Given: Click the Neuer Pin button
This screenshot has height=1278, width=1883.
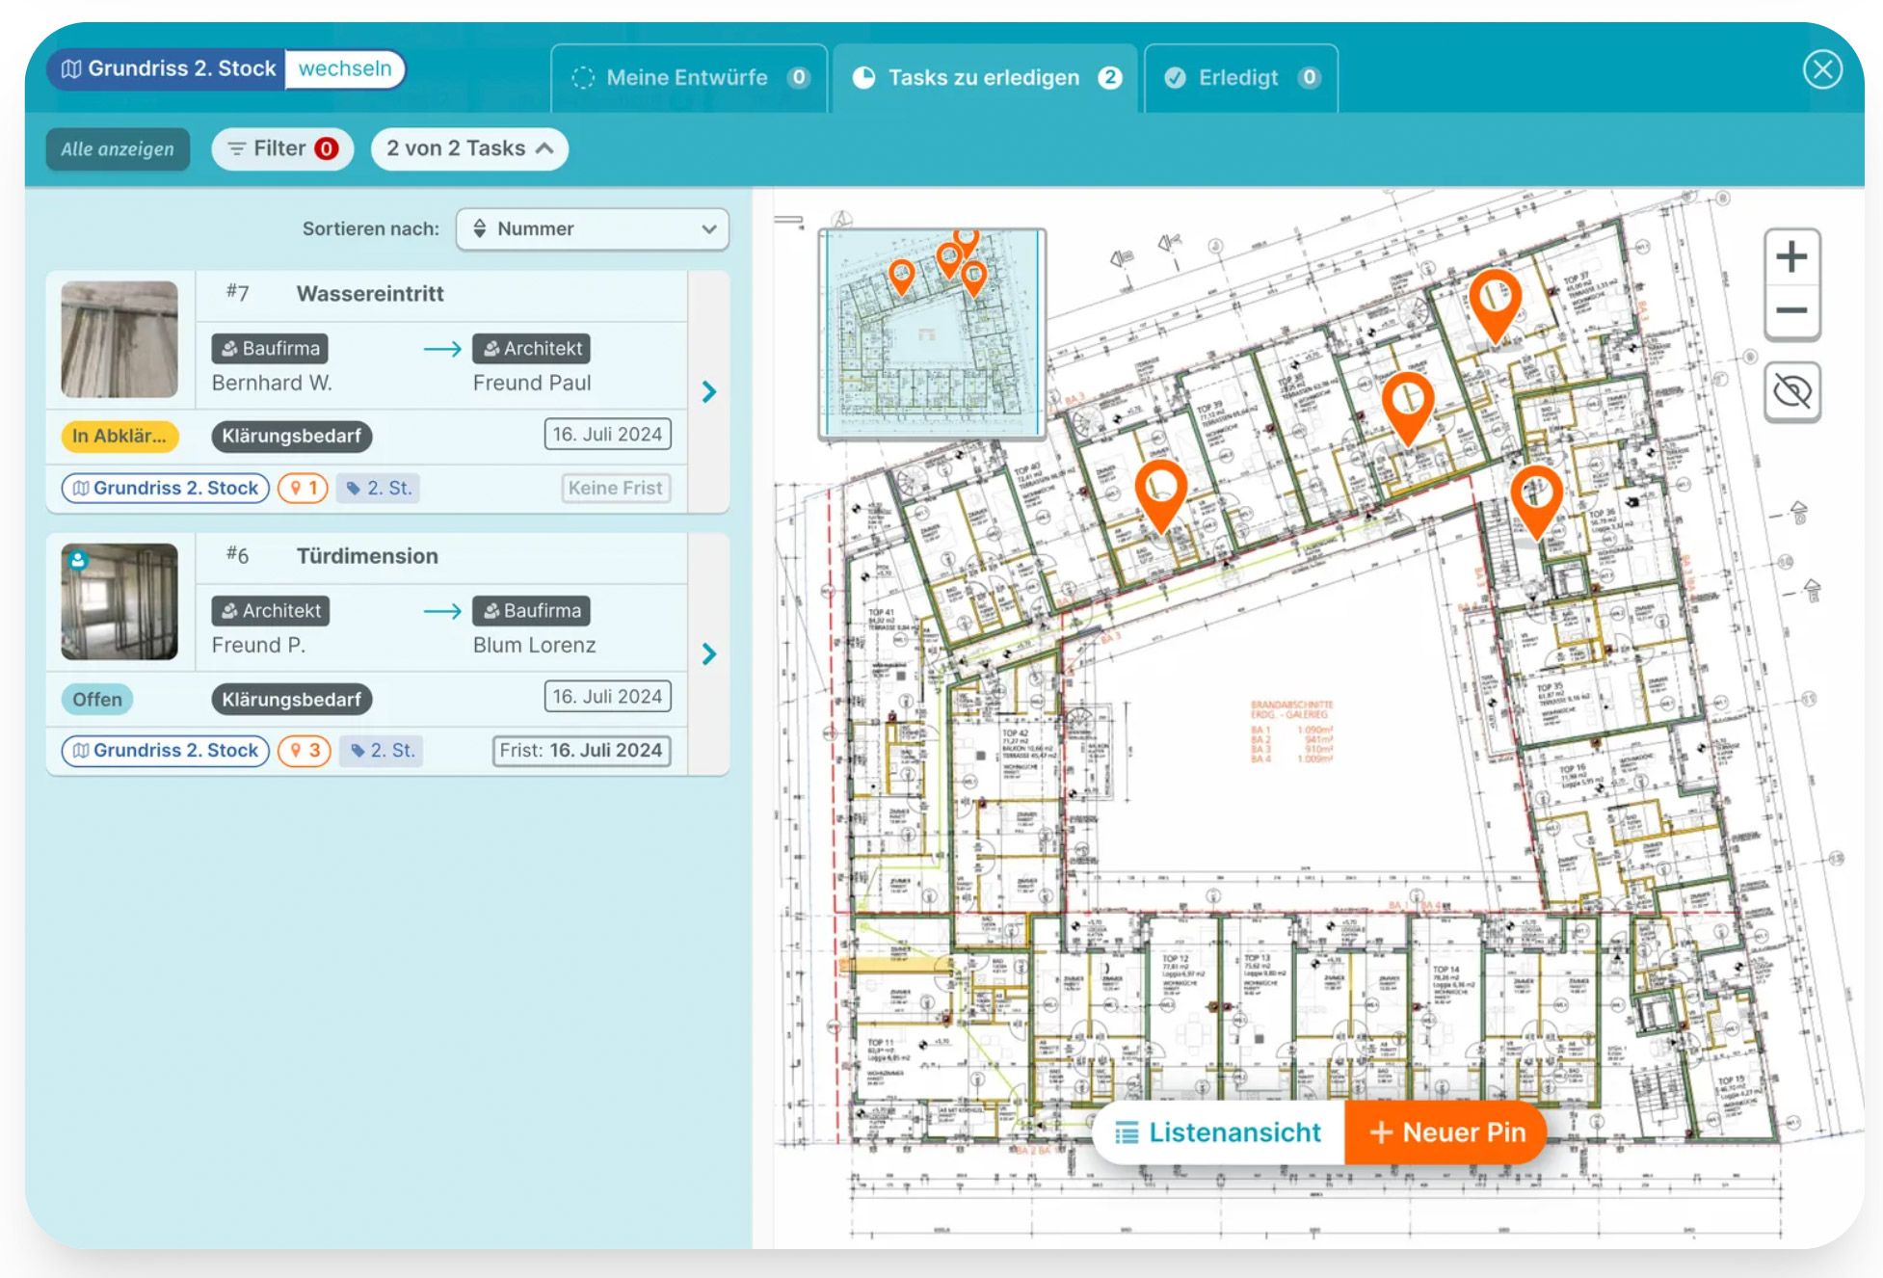Looking at the screenshot, I should coord(1445,1132).
